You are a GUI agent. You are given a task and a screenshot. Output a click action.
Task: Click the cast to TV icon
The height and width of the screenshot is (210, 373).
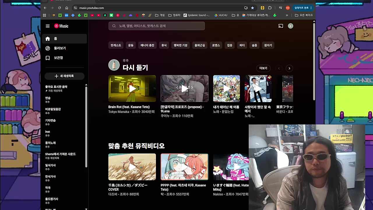tap(281, 26)
